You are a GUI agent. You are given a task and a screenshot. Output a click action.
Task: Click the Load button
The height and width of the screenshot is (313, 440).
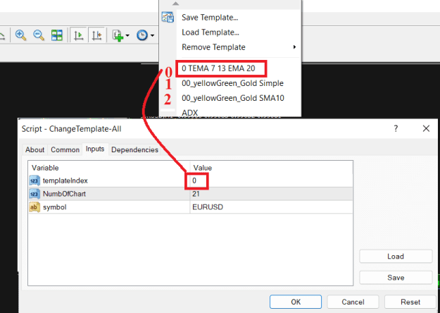click(x=396, y=256)
